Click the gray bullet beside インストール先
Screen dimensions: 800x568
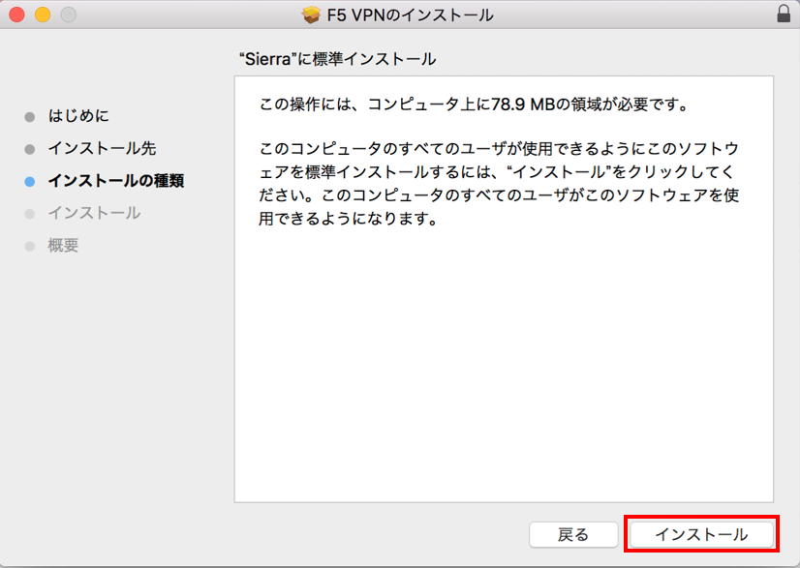pyautogui.click(x=30, y=149)
